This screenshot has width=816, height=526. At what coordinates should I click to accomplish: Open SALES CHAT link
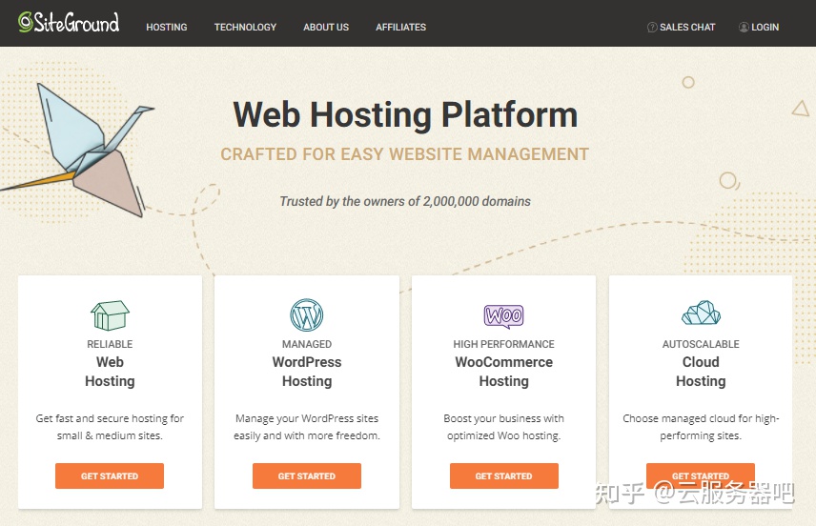click(687, 27)
